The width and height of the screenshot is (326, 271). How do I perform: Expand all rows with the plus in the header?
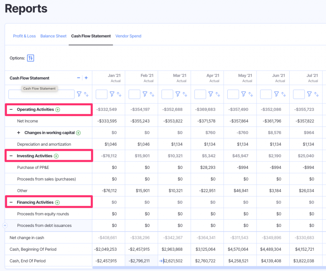coord(86,77)
